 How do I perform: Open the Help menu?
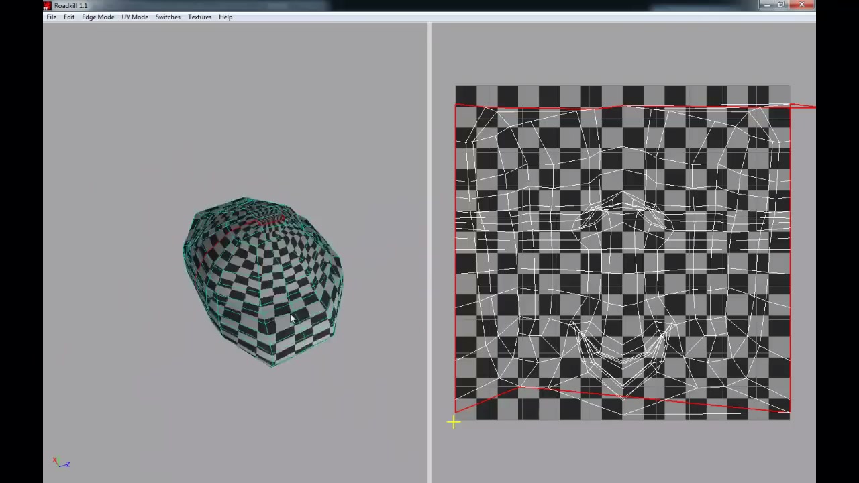click(x=225, y=17)
